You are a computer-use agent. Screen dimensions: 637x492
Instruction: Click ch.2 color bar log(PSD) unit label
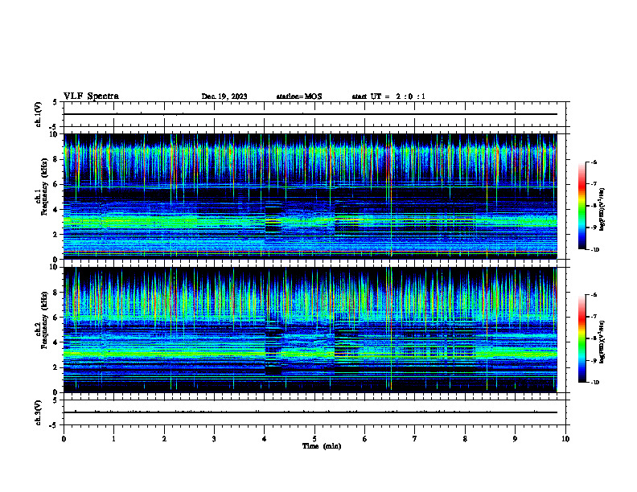tap(602, 342)
